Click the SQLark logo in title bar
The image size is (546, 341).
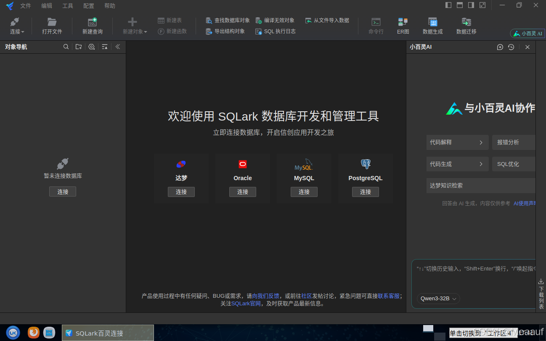10,5
